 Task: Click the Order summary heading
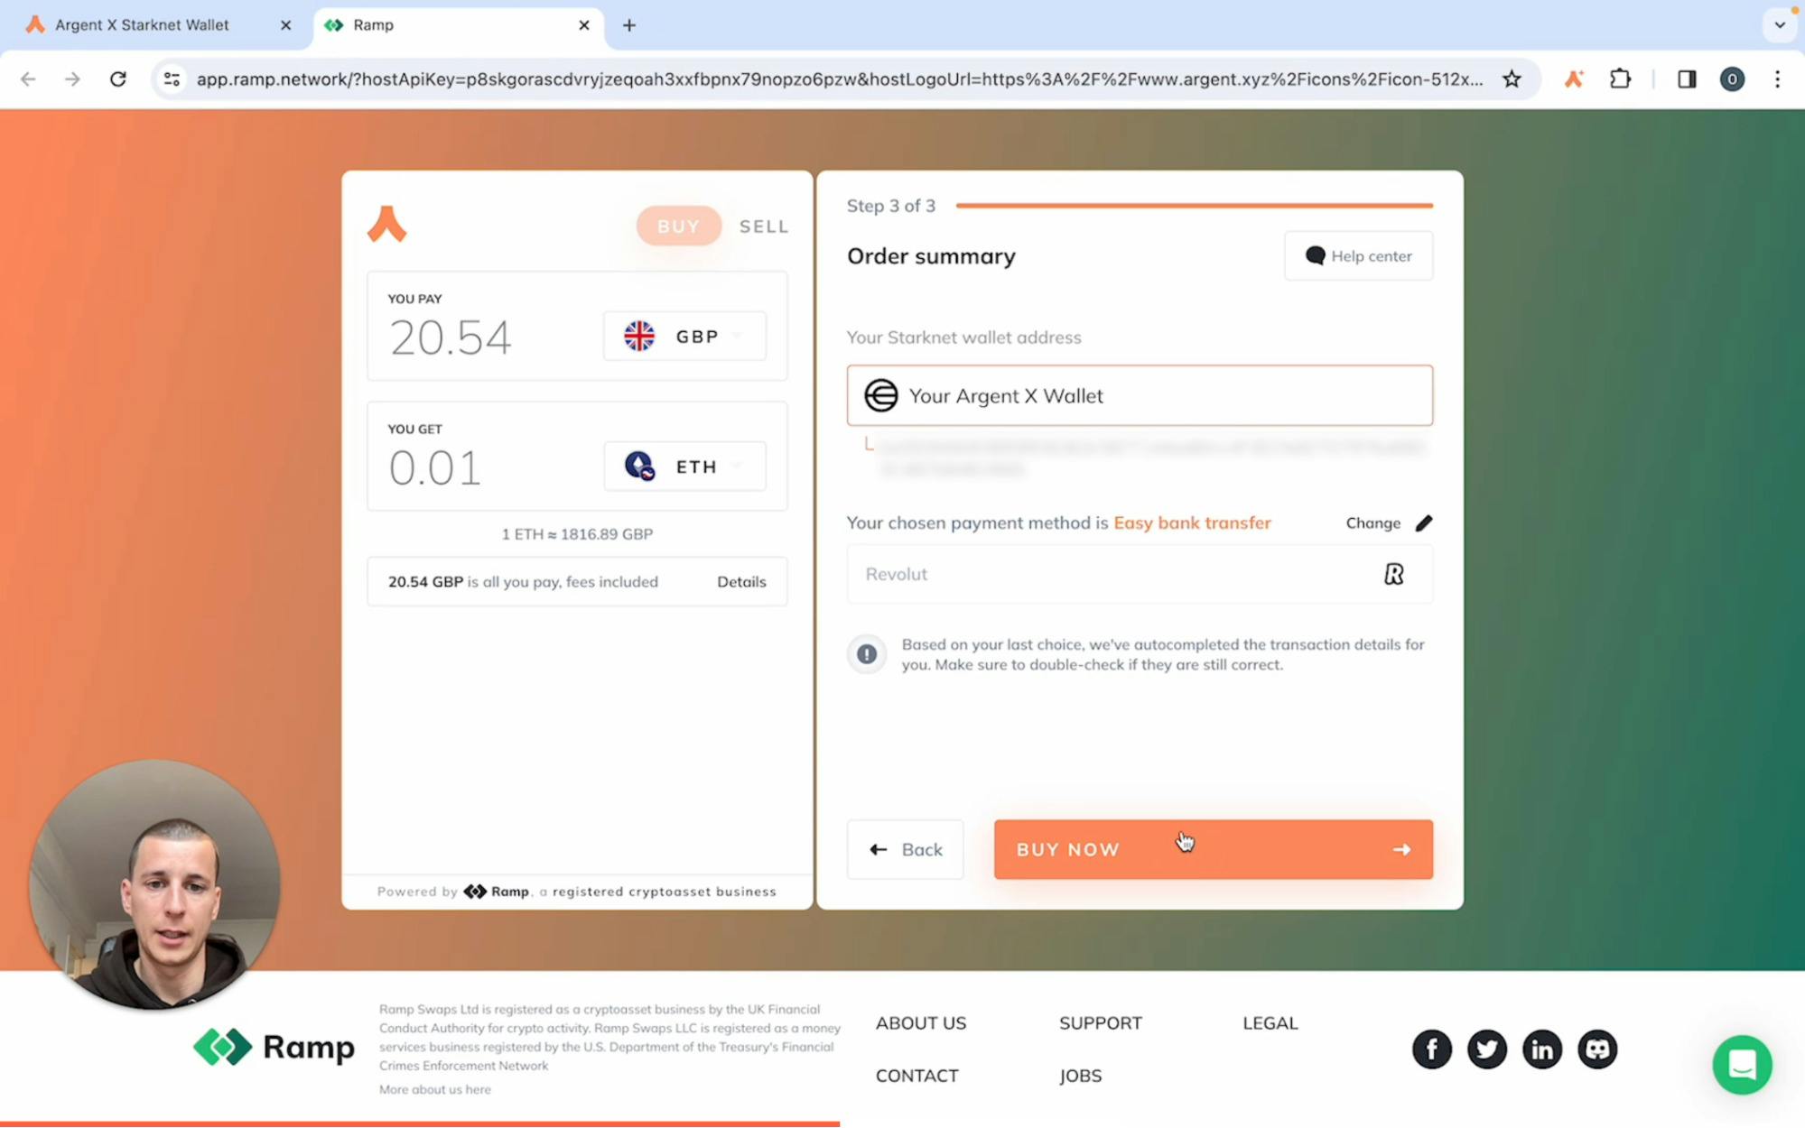point(931,256)
